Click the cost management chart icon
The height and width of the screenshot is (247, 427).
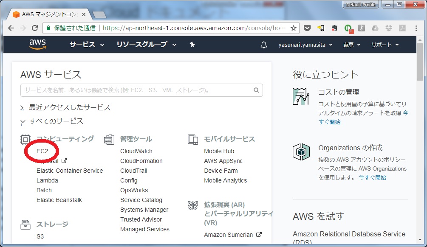[x=301, y=96]
